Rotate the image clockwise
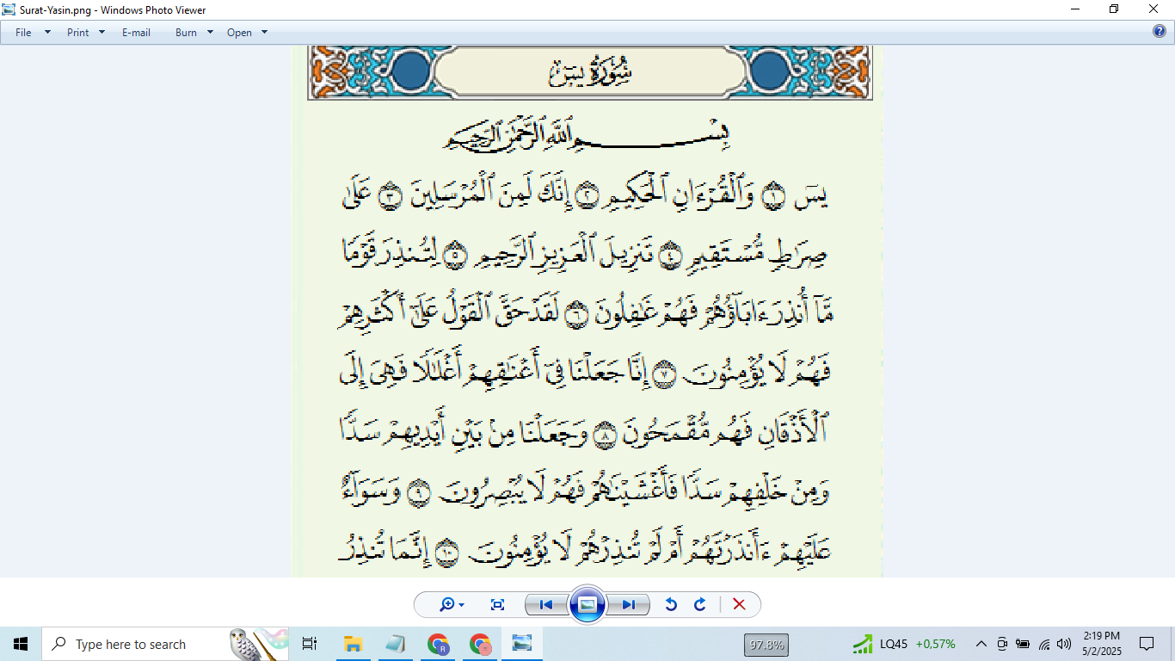The height and width of the screenshot is (661, 1175). (x=700, y=605)
